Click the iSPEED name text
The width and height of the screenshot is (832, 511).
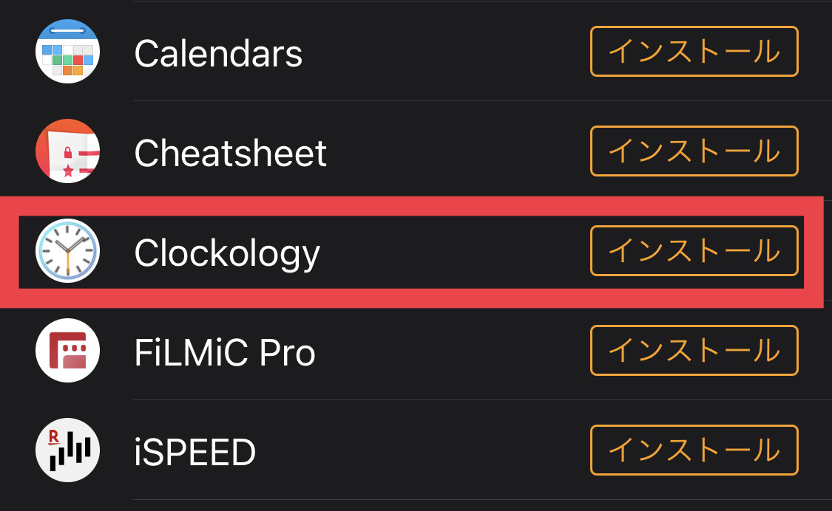(x=195, y=452)
